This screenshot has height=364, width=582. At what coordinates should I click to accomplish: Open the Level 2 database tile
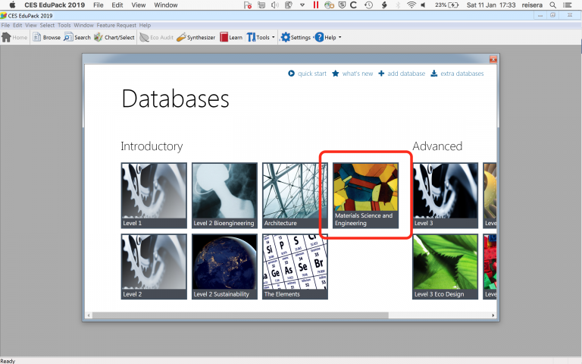click(154, 266)
